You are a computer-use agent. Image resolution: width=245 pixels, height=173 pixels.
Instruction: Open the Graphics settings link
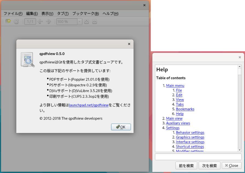190,137
